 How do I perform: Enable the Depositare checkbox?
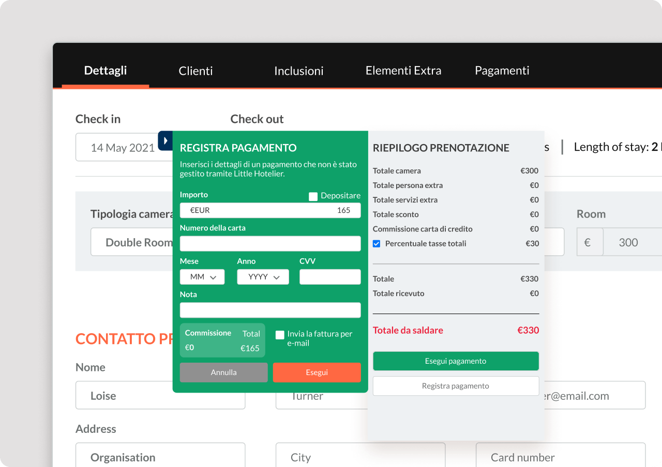click(x=313, y=196)
